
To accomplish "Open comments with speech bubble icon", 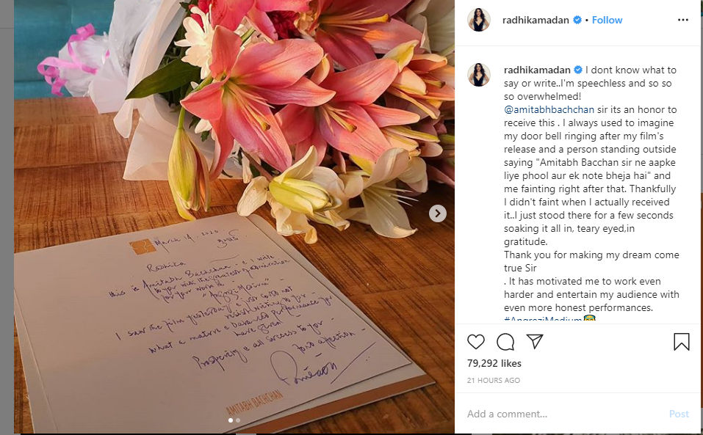I will point(505,342).
